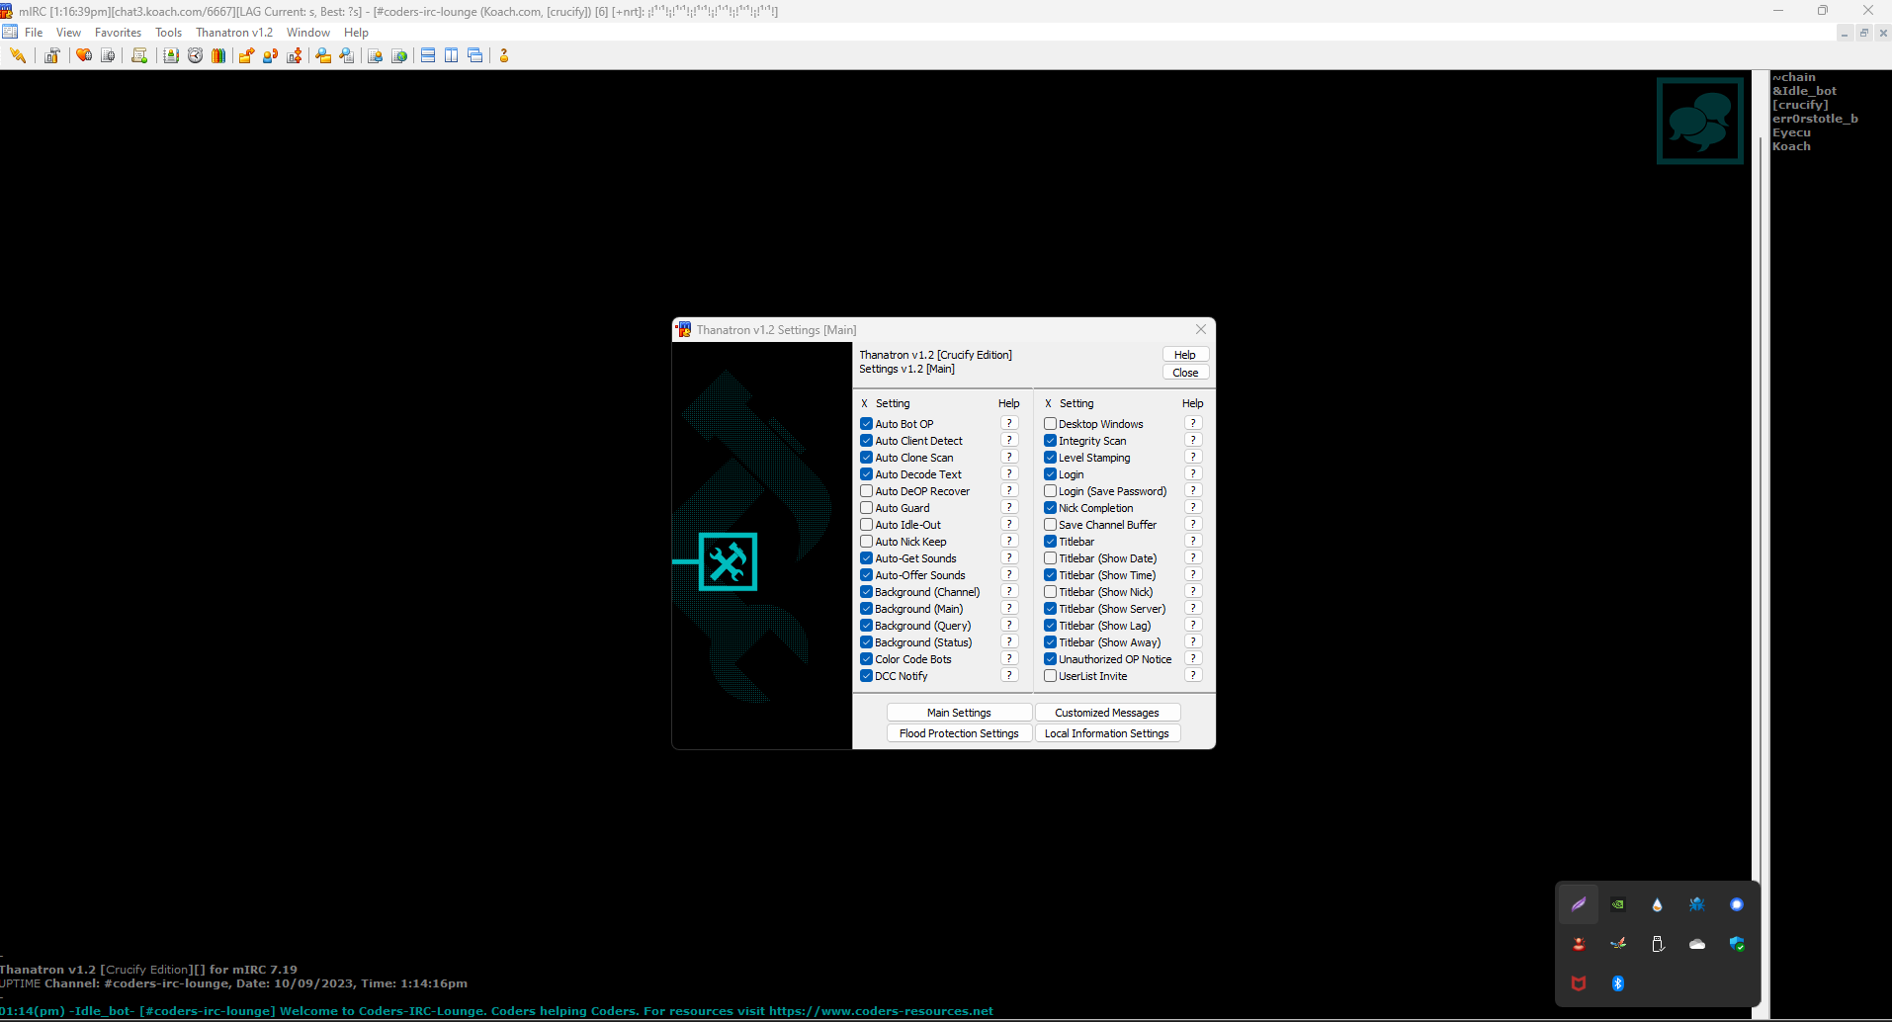Open the Thanatron v1.2 menu
Viewport: 1892px width, 1022px height.
(x=234, y=33)
